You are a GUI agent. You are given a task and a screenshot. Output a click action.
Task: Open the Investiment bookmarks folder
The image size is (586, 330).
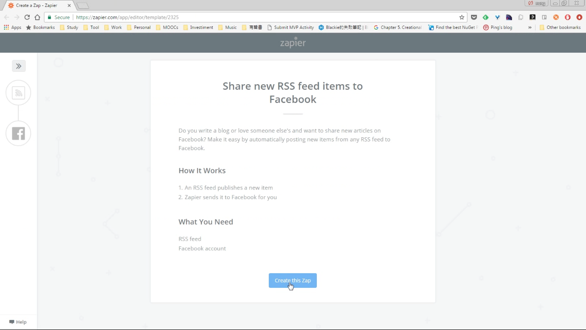198,27
